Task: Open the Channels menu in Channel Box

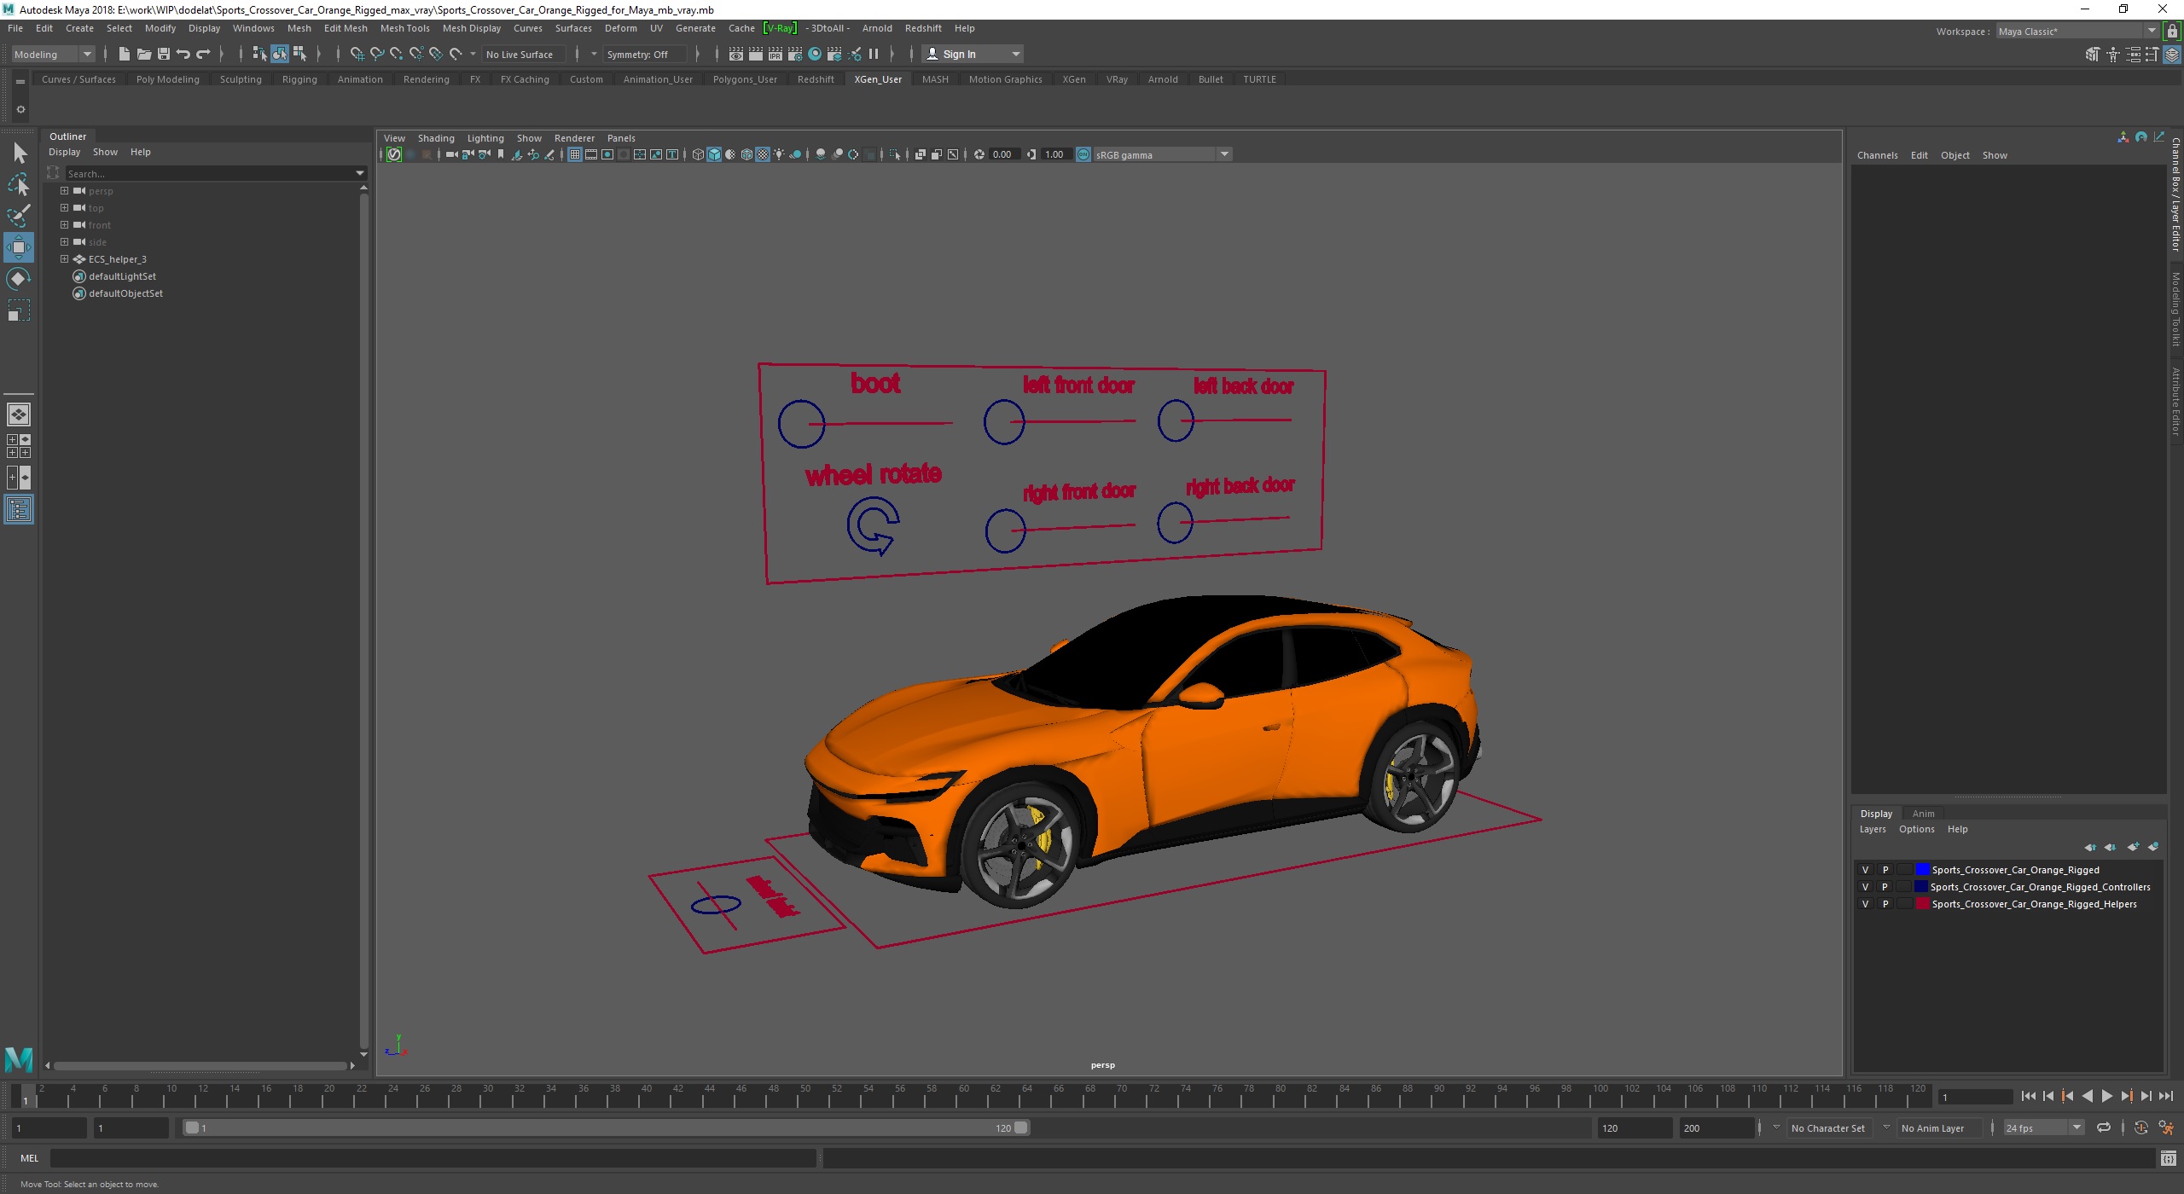Action: pos(1877,155)
